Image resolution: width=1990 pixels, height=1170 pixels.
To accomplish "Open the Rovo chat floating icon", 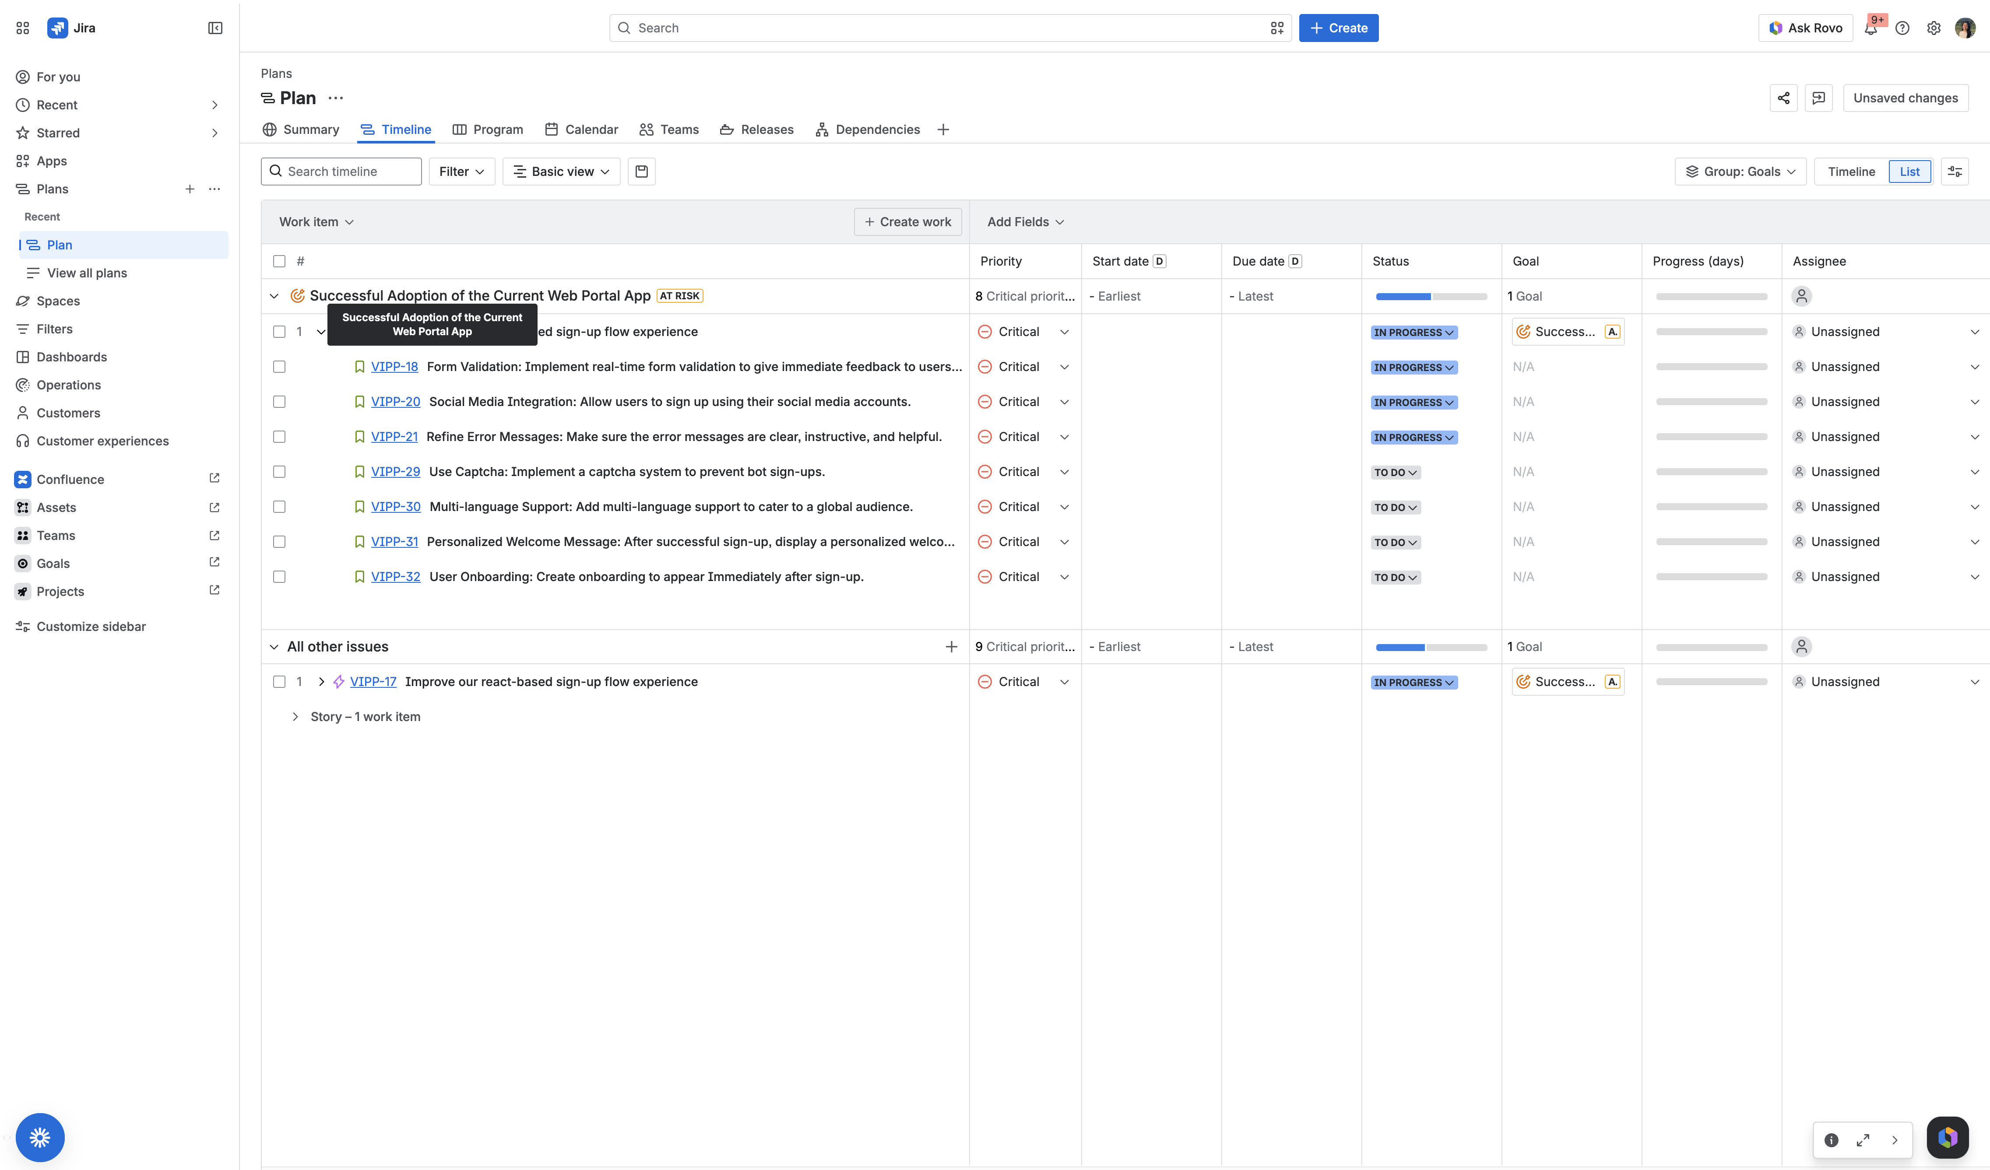I will [1948, 1138].
